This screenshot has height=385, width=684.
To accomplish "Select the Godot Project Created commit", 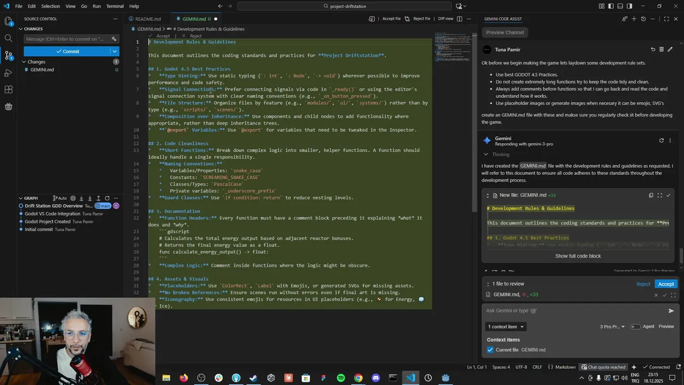I will pyautogui.click(x=48, y=221).
